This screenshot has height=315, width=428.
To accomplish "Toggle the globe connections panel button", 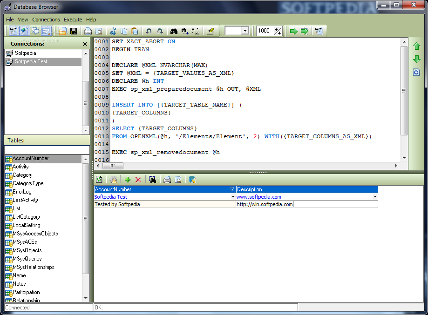I will coord(24,31).
